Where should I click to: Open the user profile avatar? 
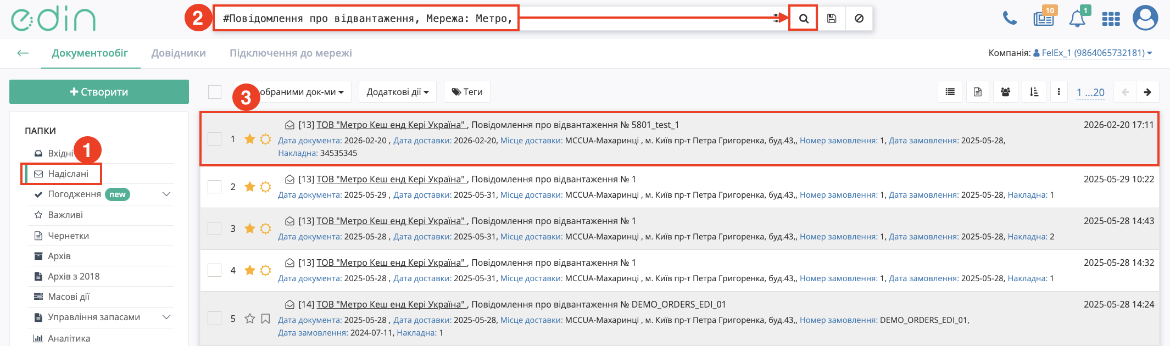pyautogui.click(x=1145, y=18)
